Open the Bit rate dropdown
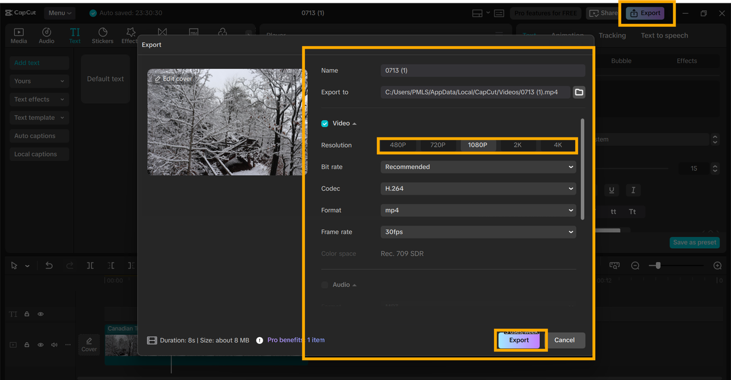 tap(478, 167)
